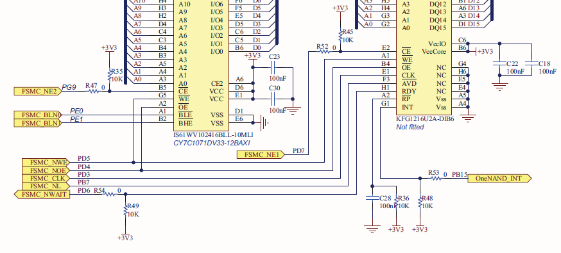Click the FSMC_NOE port symbol
Viewport: 561px width, 253px height.
click(x=46, y=170)
